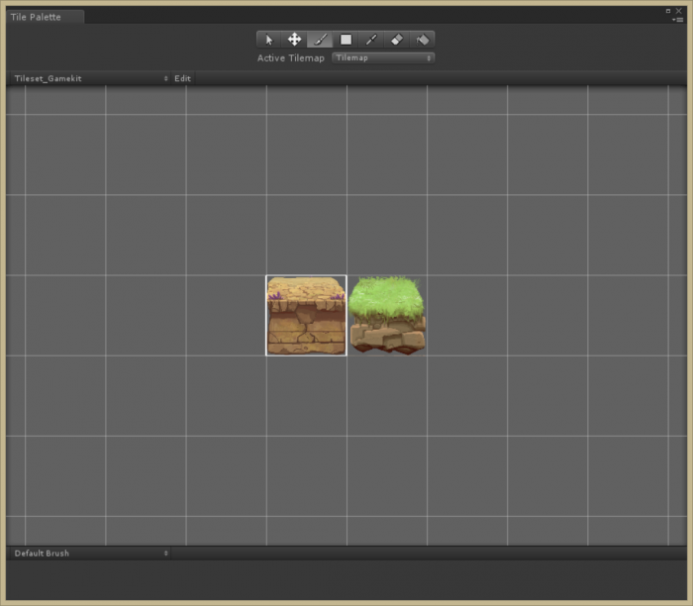693x606 pixels.
Task: Choose the Flood Fill bucket tool
Action: (x=423, y=40)
